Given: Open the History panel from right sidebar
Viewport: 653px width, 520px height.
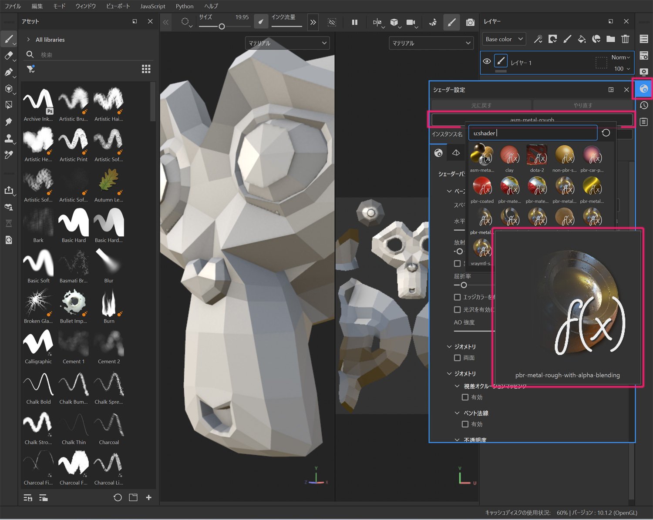Looking at the screenshot, I should point(644,105).
